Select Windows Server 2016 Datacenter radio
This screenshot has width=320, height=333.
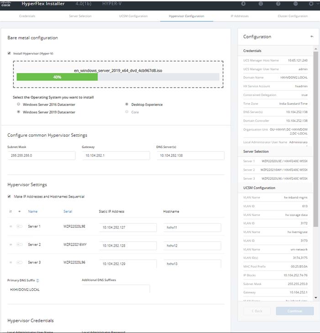(18, 104)
